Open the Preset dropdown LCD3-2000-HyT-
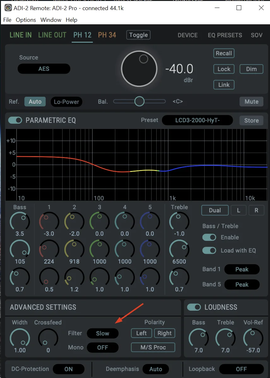The height and width of the screenshot is (378, 270). tap(197, 120)
